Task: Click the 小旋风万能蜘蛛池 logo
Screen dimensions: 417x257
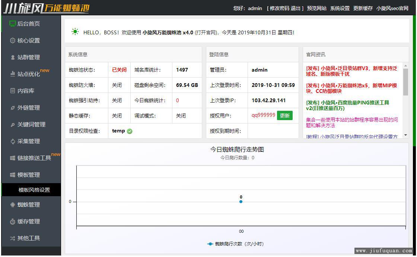Action: (46, 8)
